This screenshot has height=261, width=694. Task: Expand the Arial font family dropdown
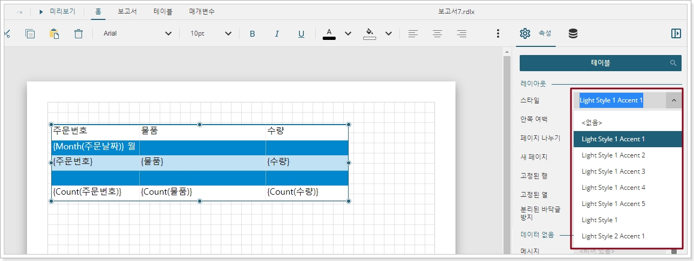pyautogui.click(x=168, y=33)
